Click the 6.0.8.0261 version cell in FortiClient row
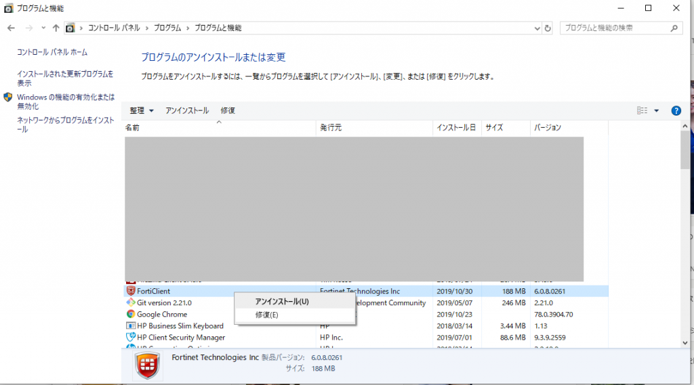Image resolution: width=694 pixels, height=385 pixels. pos(549,292)
